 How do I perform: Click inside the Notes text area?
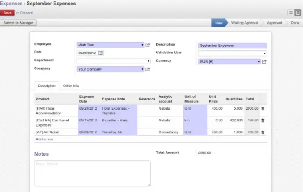click(92, 174)
